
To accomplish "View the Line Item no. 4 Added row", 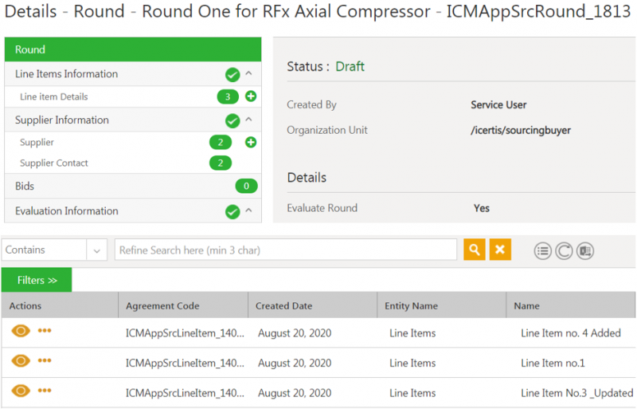I will click(21, 331).
